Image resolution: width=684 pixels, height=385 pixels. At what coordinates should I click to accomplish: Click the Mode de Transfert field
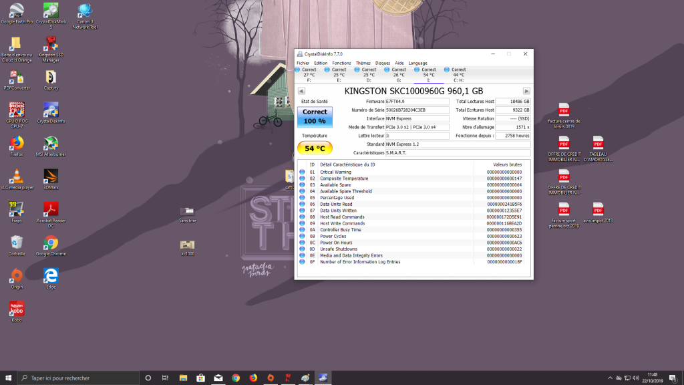pos(417,127)
